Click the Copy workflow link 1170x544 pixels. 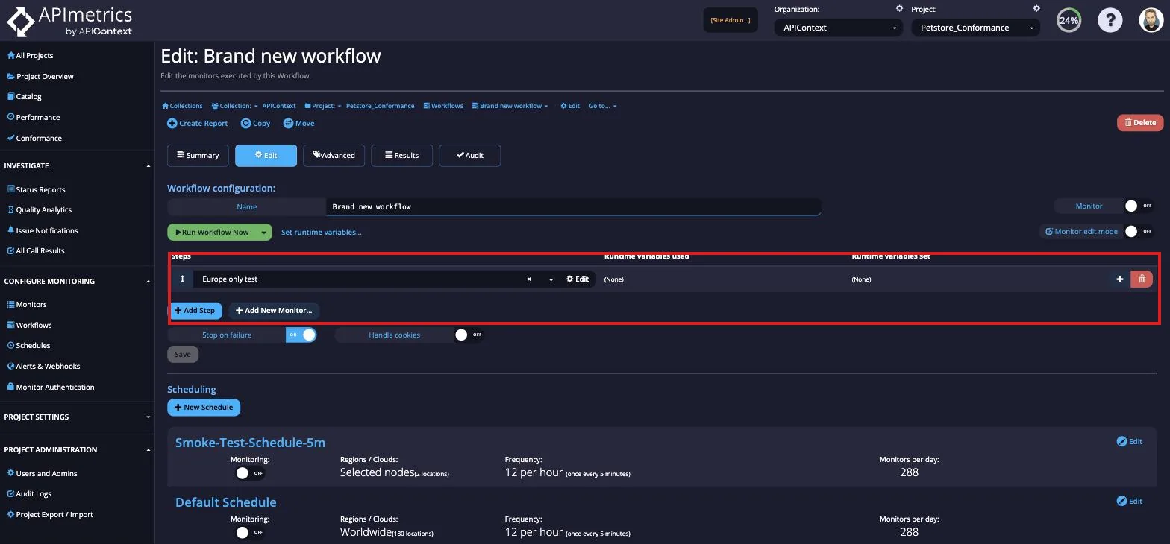click(x=256, y=123)
